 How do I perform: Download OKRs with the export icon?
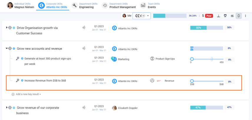(218, 16)
